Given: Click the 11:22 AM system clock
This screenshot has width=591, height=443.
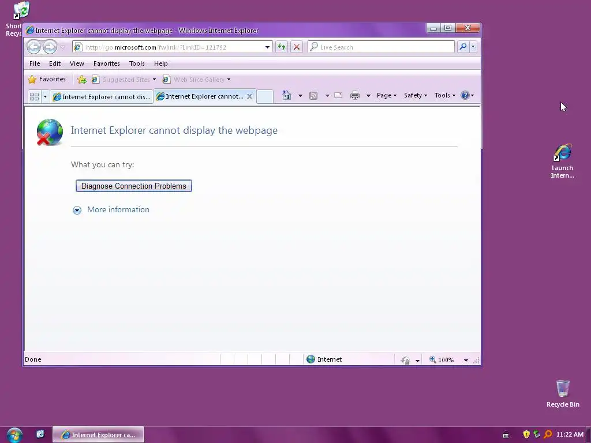Looking at the screenshot, I should point(570,434).
